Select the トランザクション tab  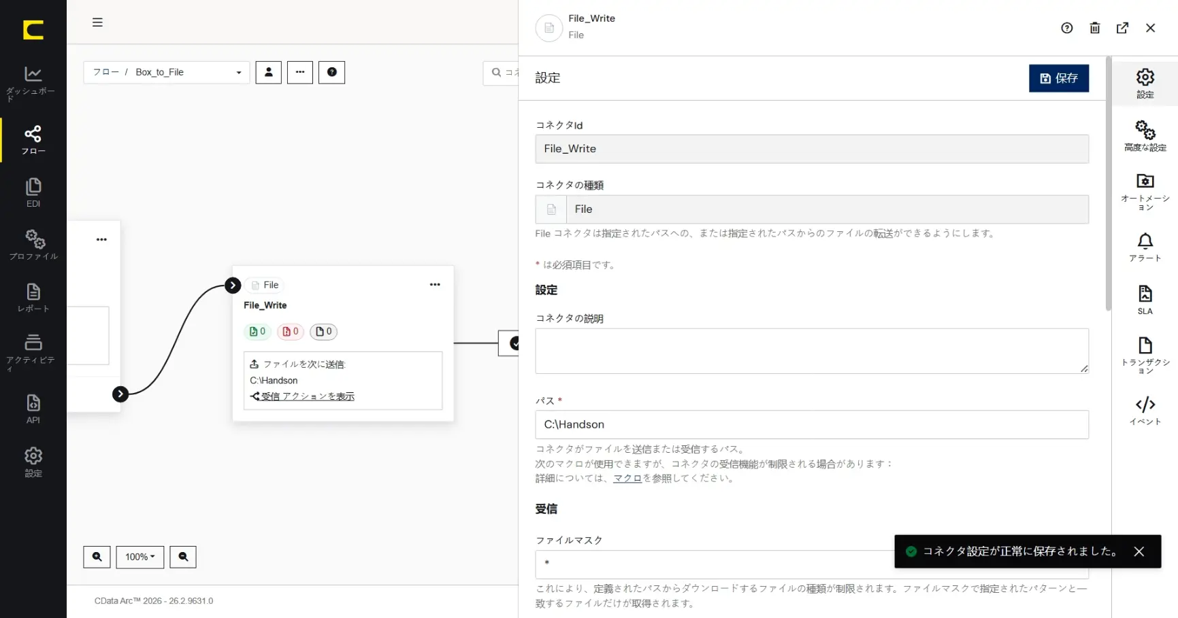1145,356
